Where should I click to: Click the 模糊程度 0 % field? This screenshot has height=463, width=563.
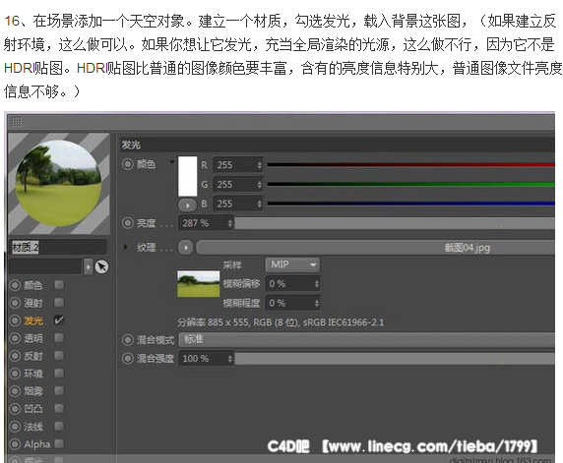coord(292,303)
